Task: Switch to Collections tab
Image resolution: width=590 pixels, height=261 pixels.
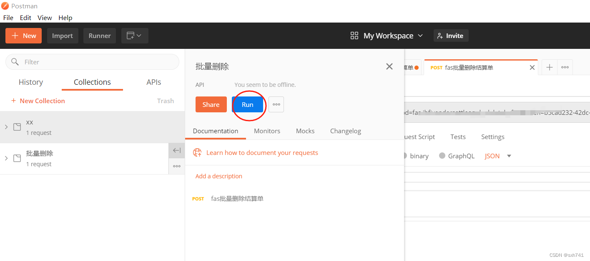Action: point(92,82)
